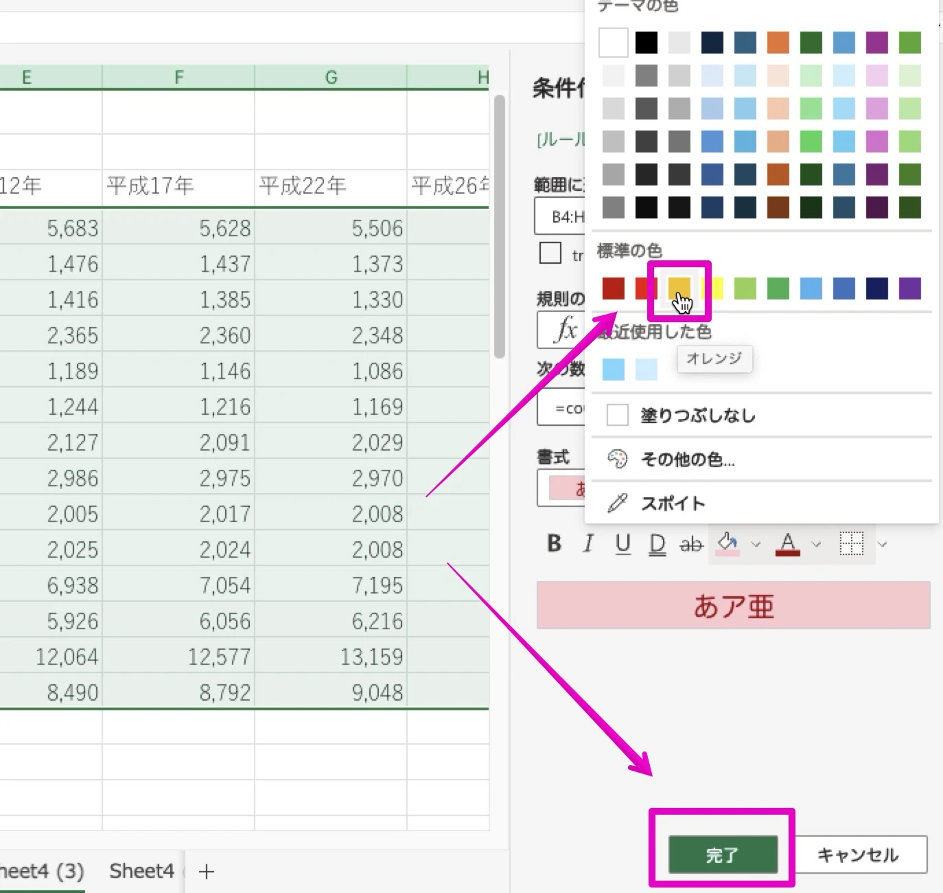Screen dimensions: 943x893
Task: Apply strikethrough with the ab icon
Action: (691, 544)
